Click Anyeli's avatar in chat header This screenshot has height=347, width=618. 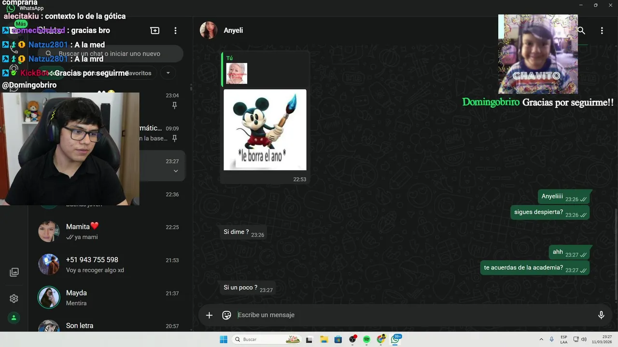[x=209, y=30]
